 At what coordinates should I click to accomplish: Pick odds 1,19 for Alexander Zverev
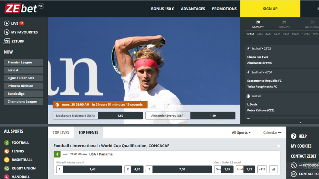[x=212, y=116]
